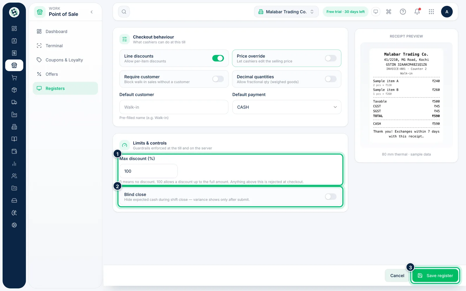Open the people/users module in left rail
Image resolution: width=466 pixels, height=291 pixels.
[x=14, y=176]
